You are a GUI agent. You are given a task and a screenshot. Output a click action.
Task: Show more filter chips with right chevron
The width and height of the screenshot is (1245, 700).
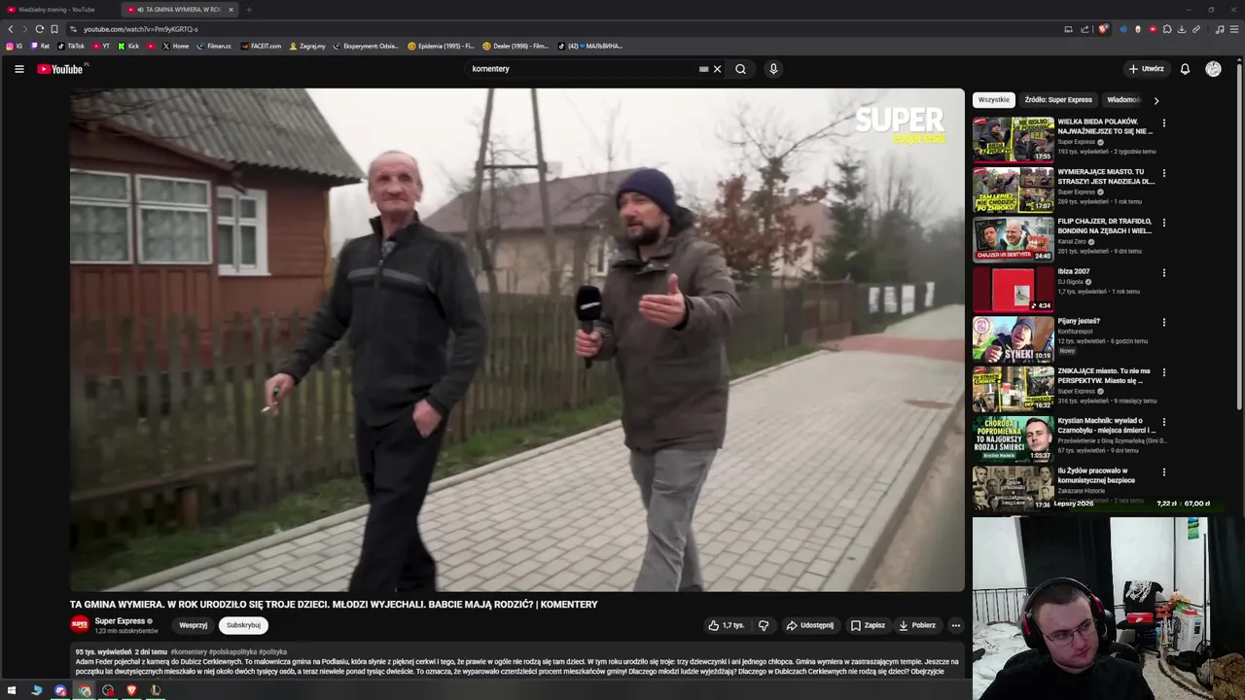click(1156, 100)
